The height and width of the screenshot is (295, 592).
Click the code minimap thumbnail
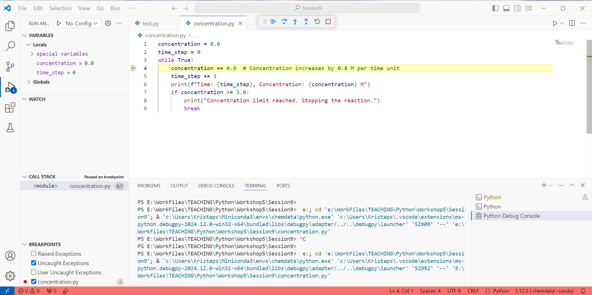click(565, 42)
